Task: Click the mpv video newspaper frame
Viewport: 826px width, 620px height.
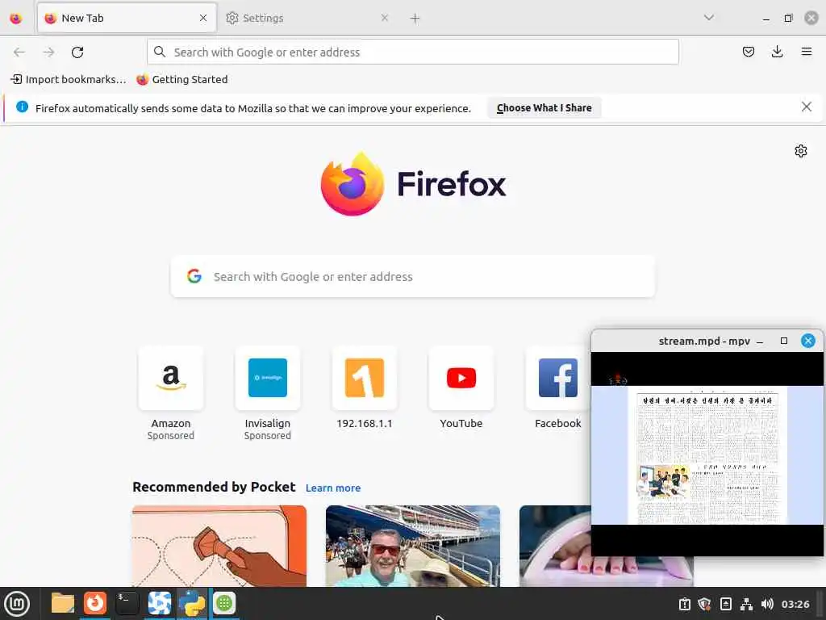Action: [x=707, y=456]
